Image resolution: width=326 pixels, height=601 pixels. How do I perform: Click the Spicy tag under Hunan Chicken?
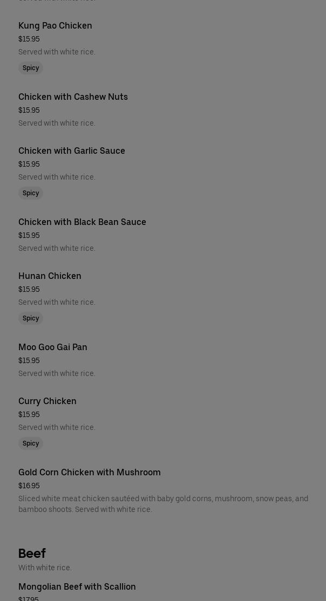[x=31, y=318]
